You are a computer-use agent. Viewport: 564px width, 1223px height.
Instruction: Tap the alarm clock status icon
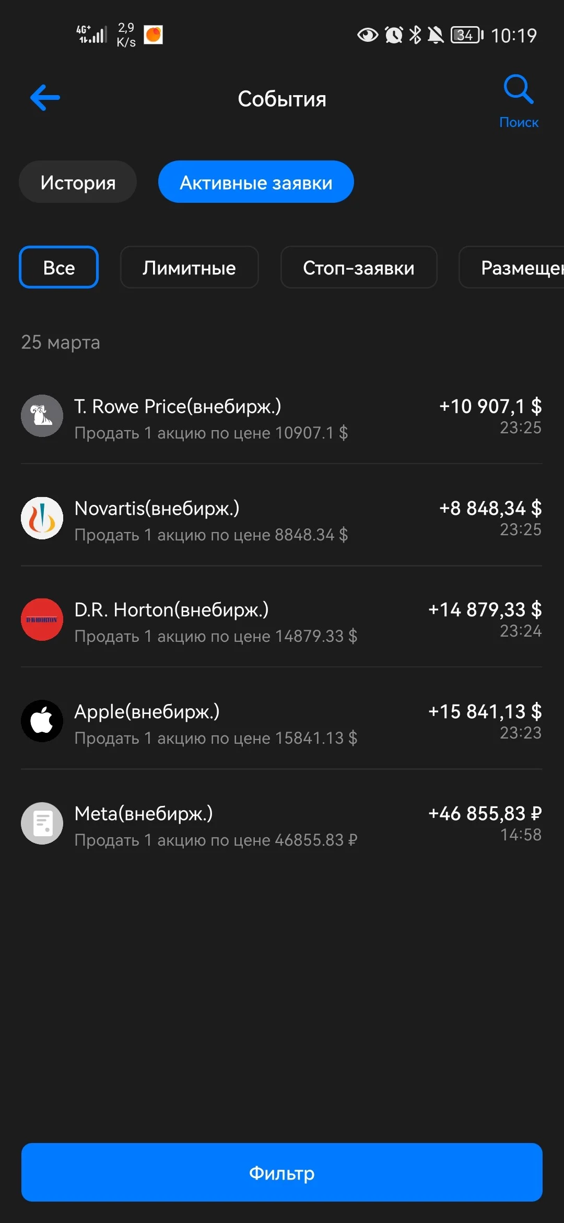[394, 35]
